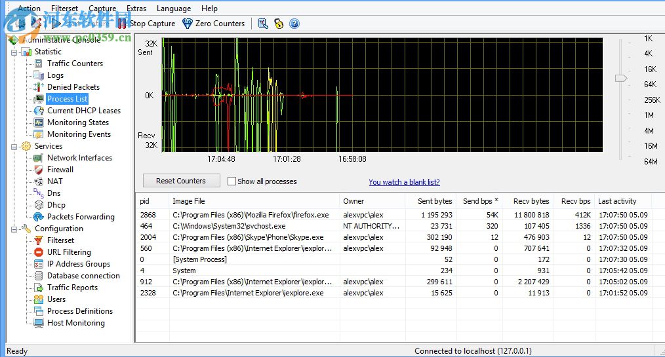Click the Packets Forwarding icon
The height and width of the screenshot is (357, 665).
pos(39,217)
